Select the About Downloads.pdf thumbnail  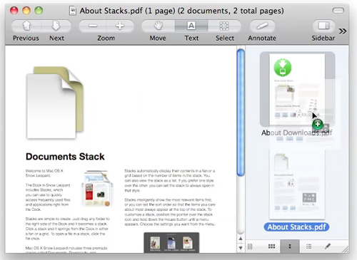[297, 89]
